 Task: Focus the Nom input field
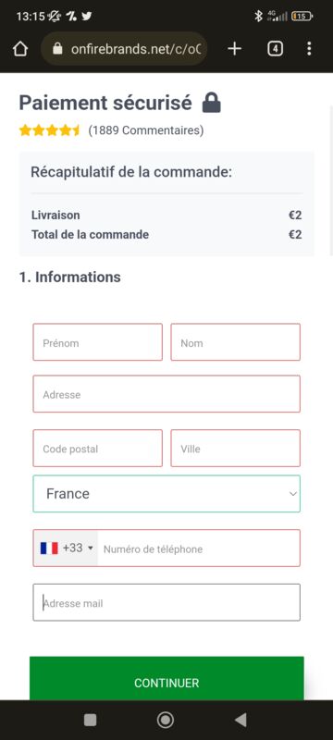click(235, 342)
